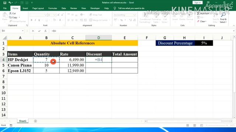Click Increase Font Size icon
236x132 pixels.
[x=58, y=15]
